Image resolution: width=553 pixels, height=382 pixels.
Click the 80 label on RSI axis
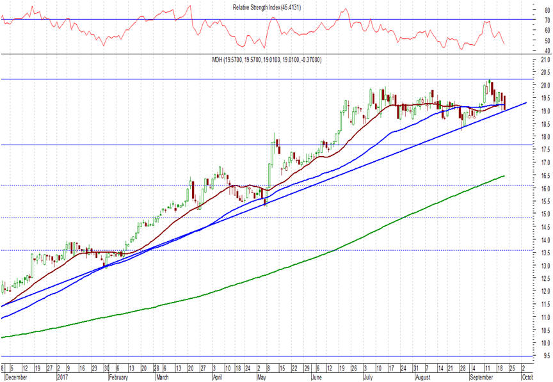pyautogui.click(x=547, y=11)
